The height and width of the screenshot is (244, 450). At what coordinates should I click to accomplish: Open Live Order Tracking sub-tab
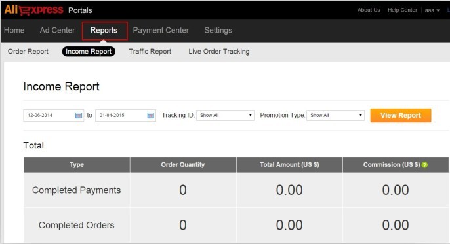(x=219, y=52)
